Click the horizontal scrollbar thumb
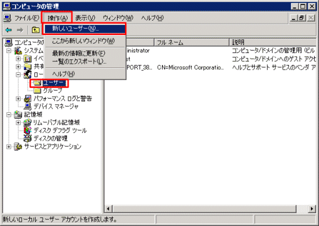The height and width of the screenshot is (226, 319). pos(205,209)
